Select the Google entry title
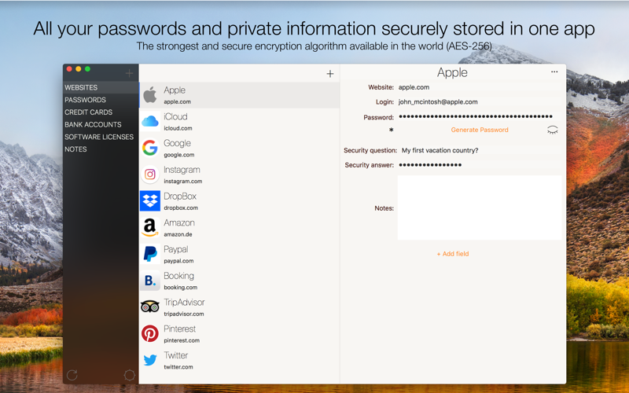This screenshot has height=393, width=629. coord(177,143)
